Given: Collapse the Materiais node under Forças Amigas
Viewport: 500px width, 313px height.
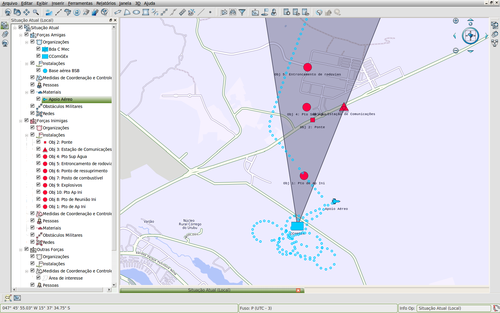Looking at the screenshot, I should (26, 92).
